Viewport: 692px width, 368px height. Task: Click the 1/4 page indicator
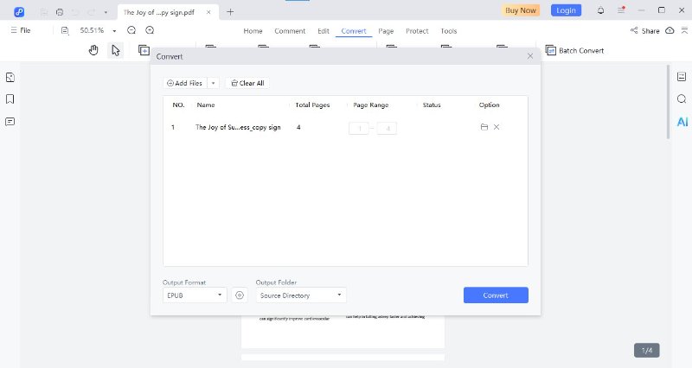tap(647, 351)
